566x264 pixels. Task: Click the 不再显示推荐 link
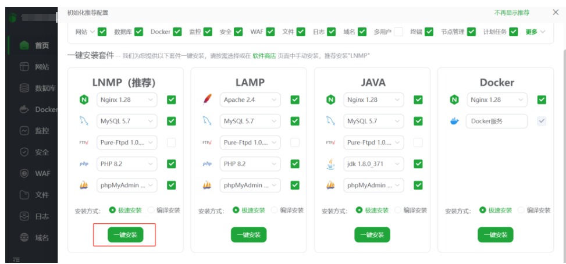tap(511, 12)
